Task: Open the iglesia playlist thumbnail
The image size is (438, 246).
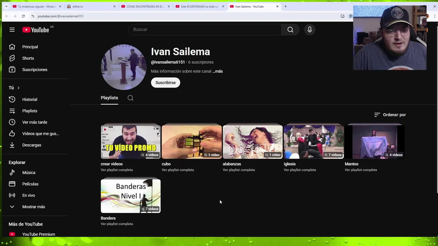Action: click(314, 142)
